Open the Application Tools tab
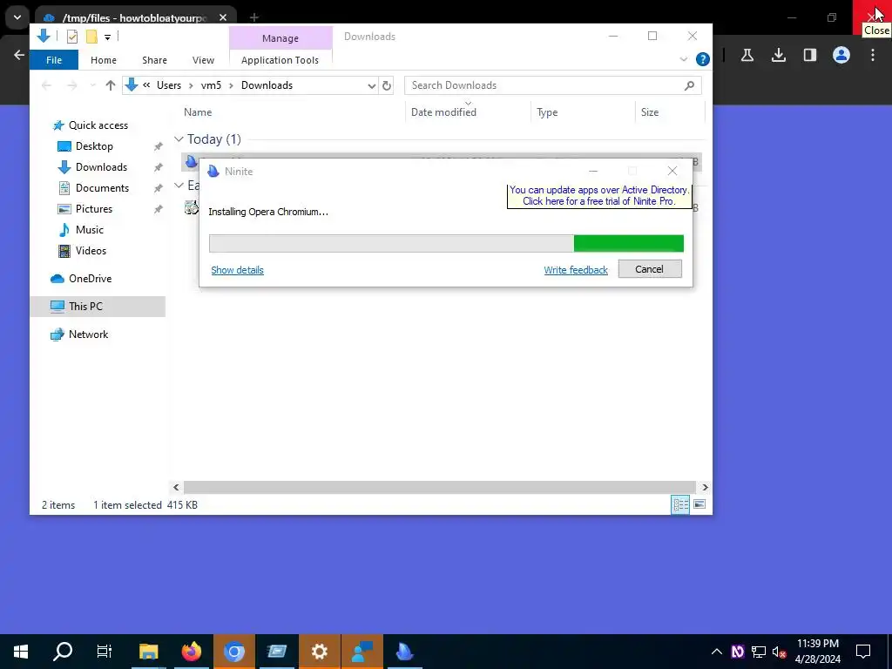Image resolution: width=892 pixels, height=669 pixels. point(280,60)
